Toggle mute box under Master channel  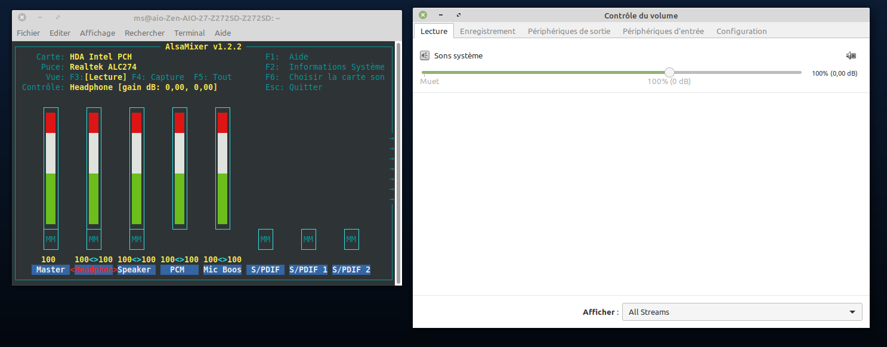(x=51, y=239)
